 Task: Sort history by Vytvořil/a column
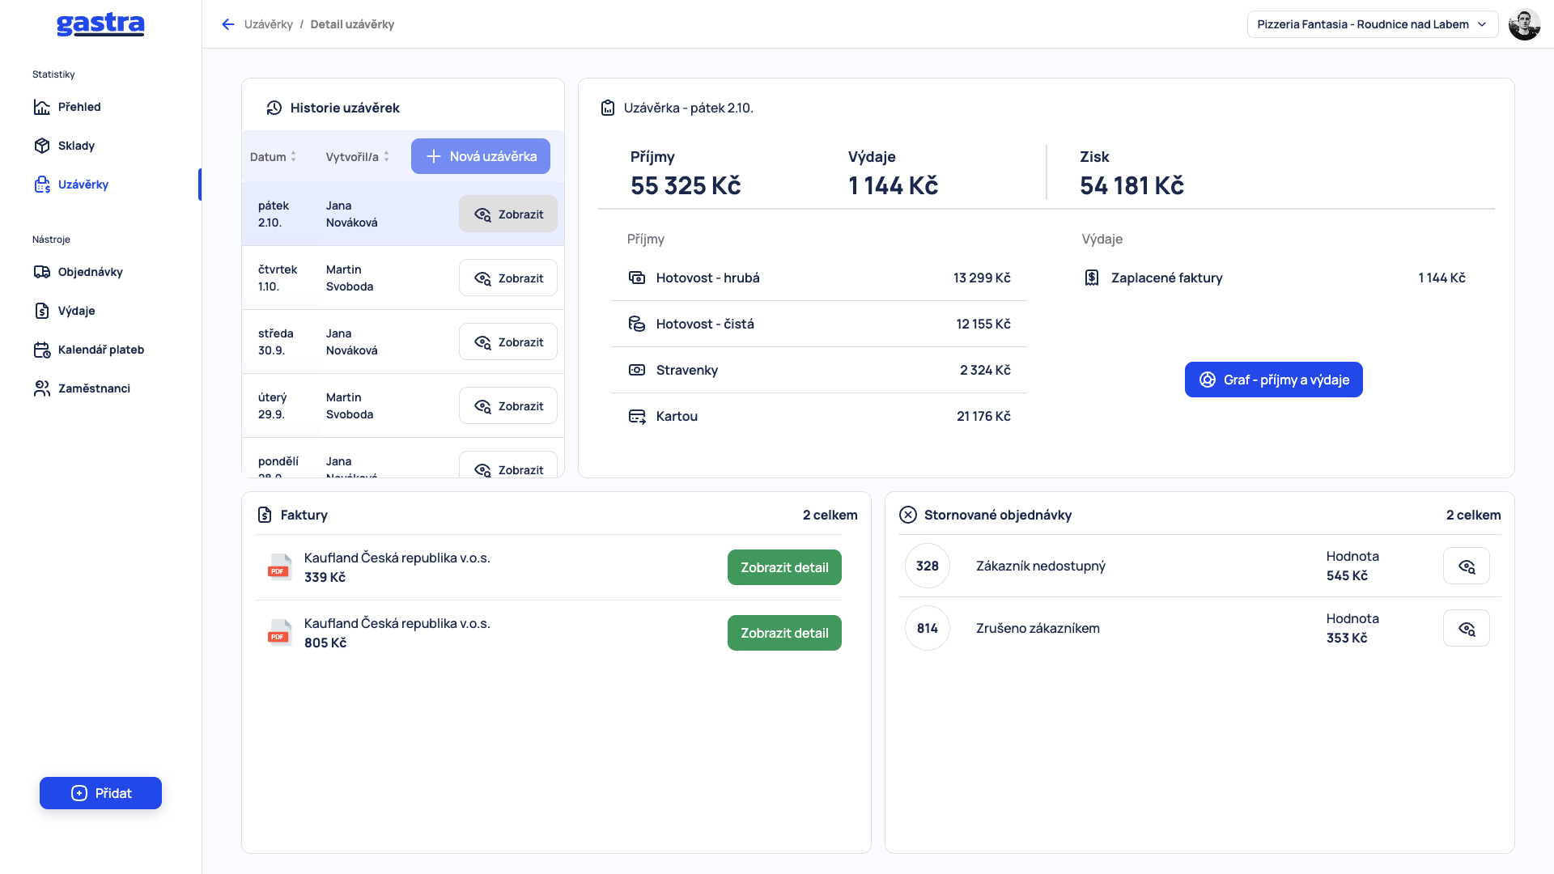358,157
